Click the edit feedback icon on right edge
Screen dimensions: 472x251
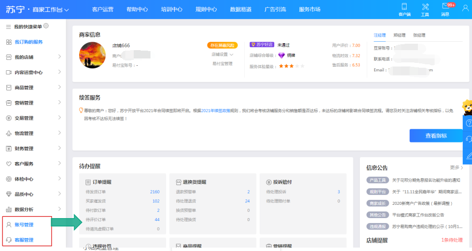(469, 156)
